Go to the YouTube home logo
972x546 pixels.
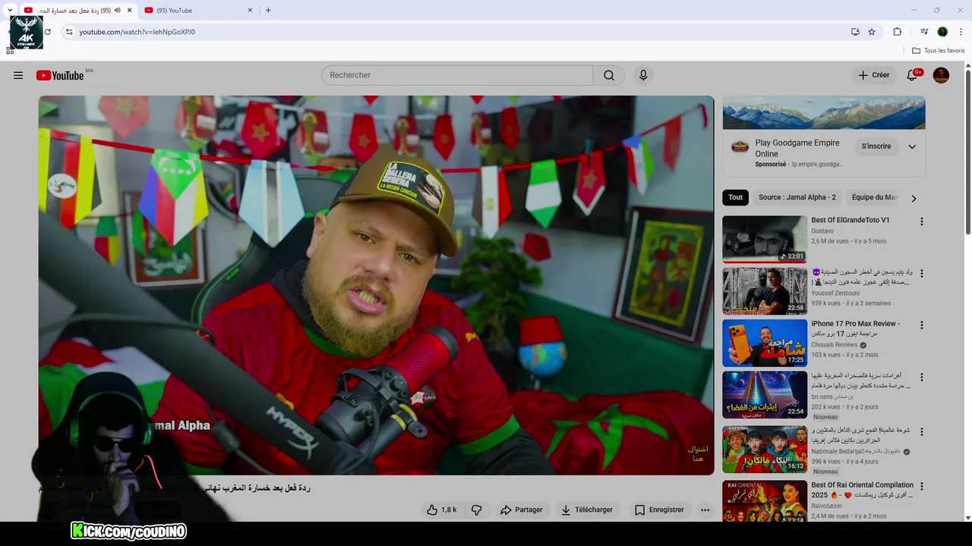pyautogui.click(x=60, y=75)
